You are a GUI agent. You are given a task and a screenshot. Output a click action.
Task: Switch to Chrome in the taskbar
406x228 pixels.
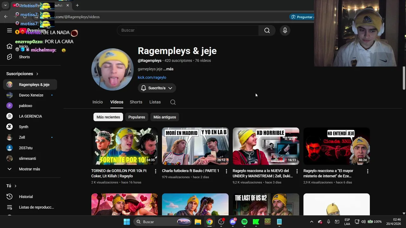pyautogui.click(x=210, y=222)
